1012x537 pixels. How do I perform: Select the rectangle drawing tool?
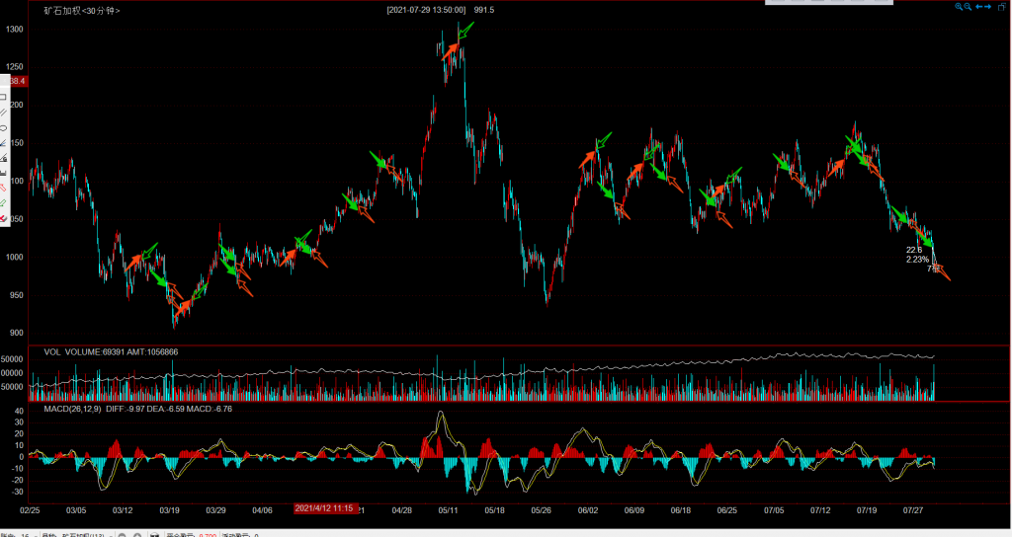tap(3, 98)
